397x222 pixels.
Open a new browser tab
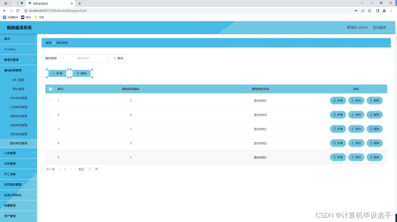click(x=80, y=4)
